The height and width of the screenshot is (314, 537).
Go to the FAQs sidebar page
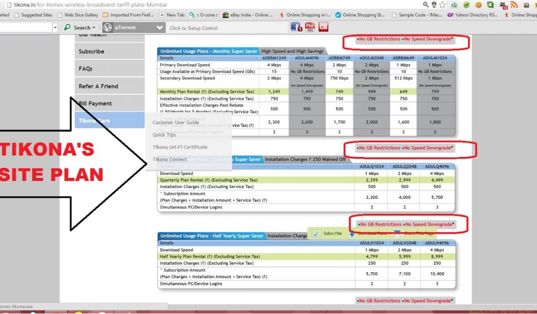click(85, 69)
